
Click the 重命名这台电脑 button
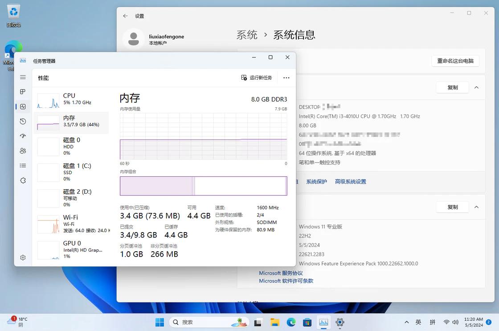455,61
